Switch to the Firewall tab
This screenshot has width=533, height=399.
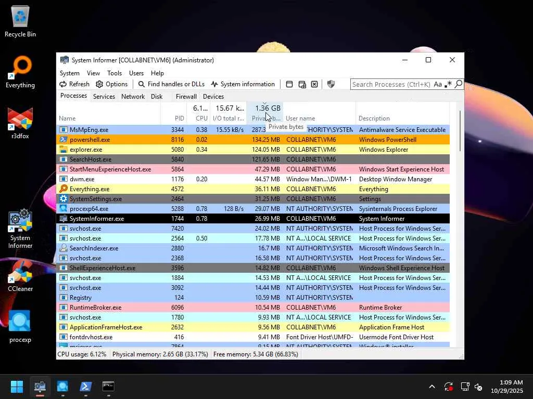click(186, 96)
